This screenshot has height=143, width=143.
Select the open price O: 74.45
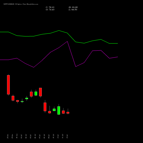(50, 10)
